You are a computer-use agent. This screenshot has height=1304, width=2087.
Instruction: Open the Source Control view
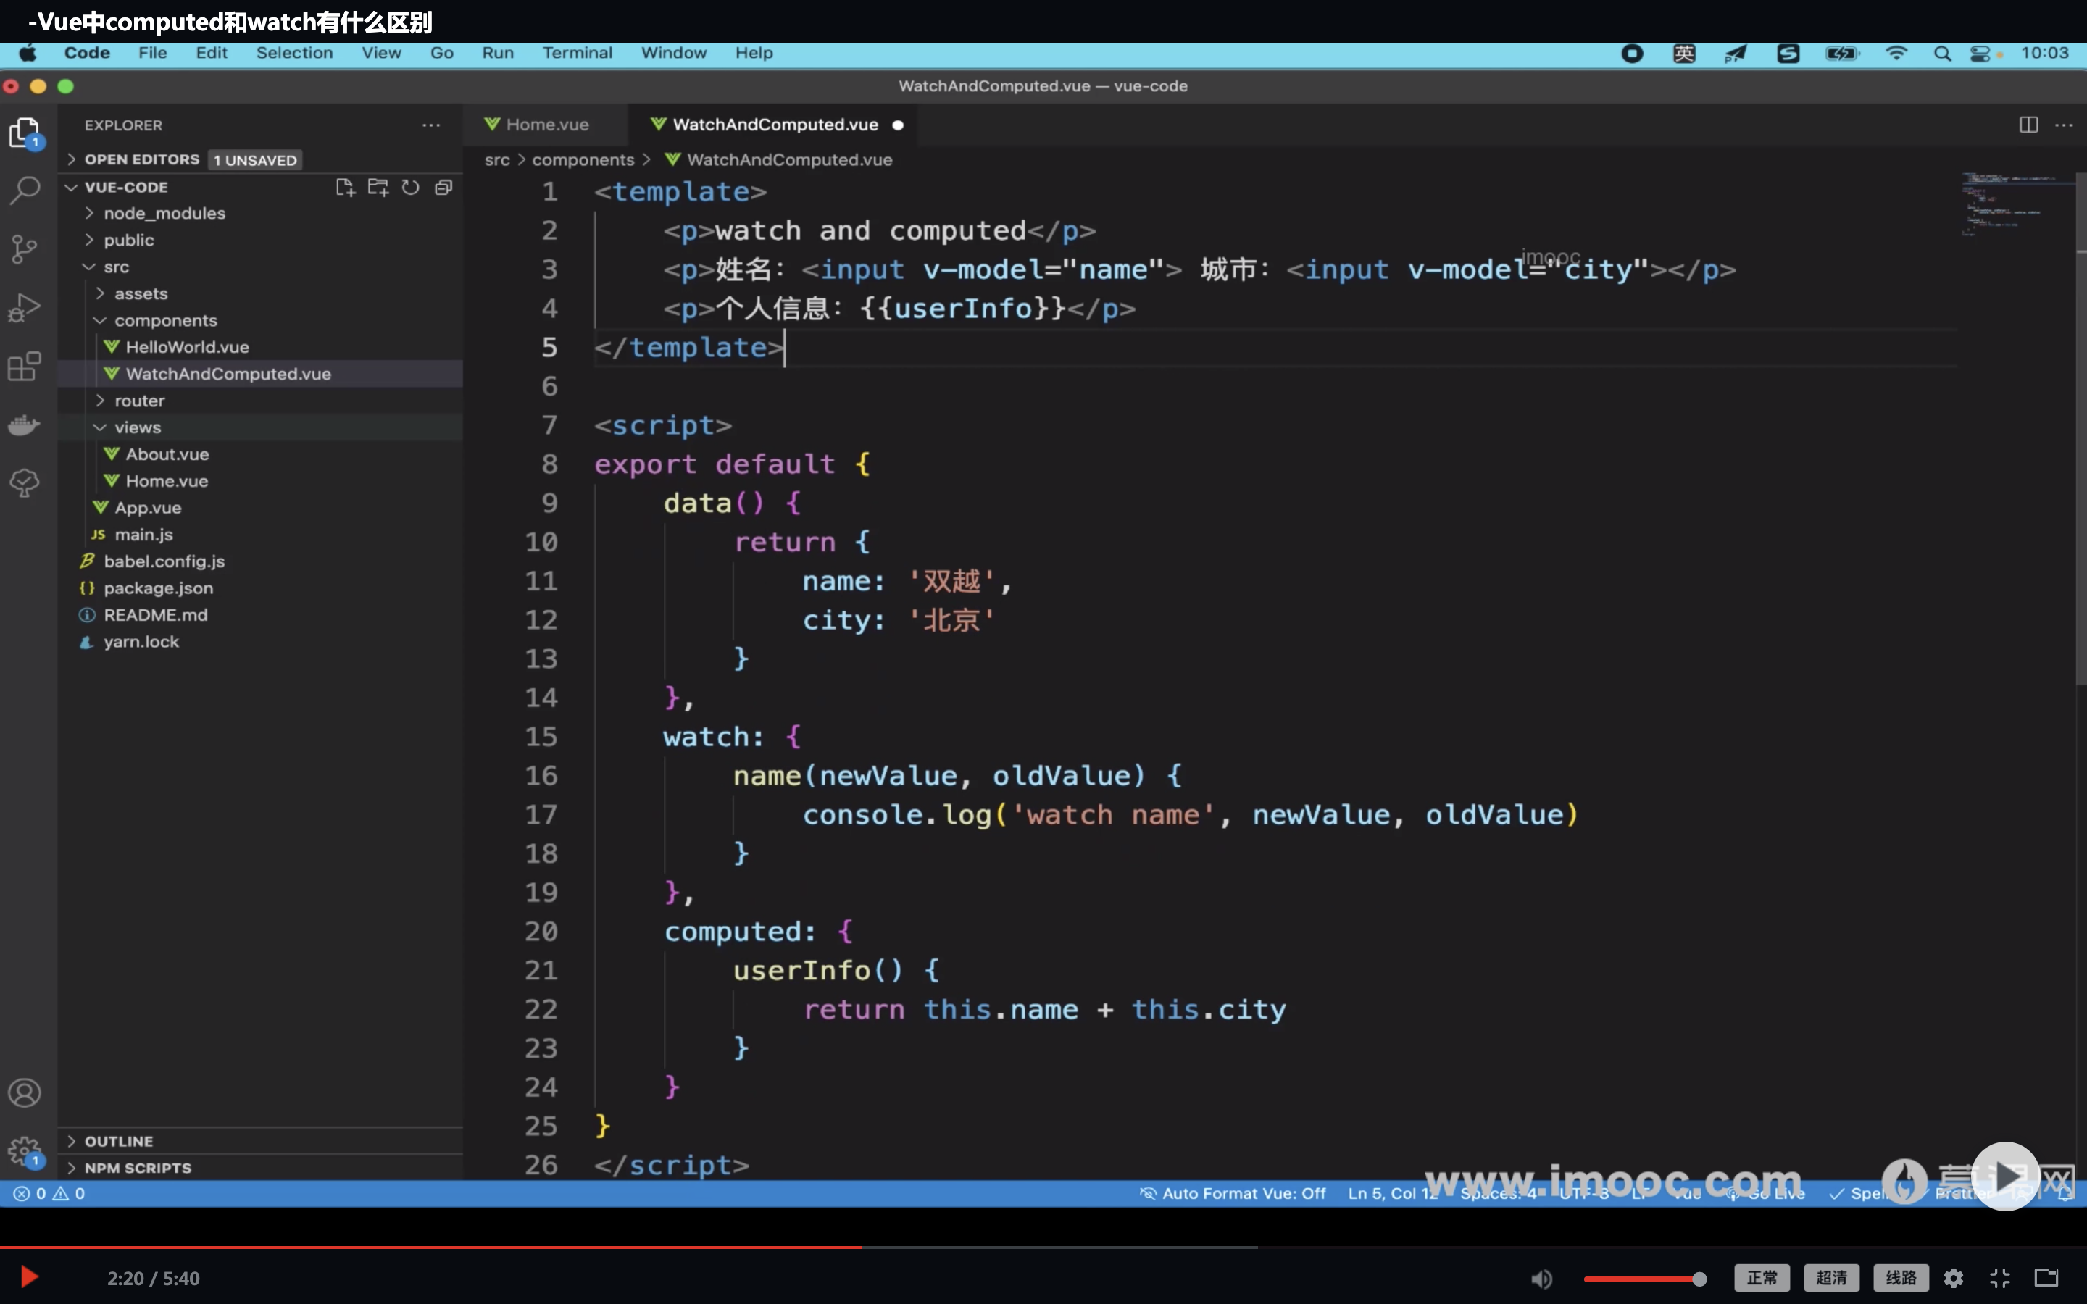(x=24, y=249)
